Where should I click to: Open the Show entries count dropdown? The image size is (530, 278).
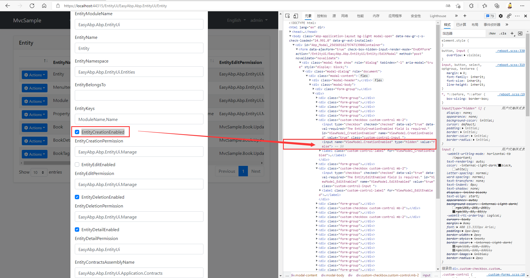[x=39, y=172]
